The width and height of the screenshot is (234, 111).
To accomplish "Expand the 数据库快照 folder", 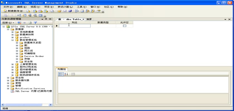I will pos(12,35).
